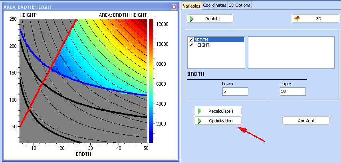Click the X = Xopt button
341x163 pixels.
(x=306, y=121)
